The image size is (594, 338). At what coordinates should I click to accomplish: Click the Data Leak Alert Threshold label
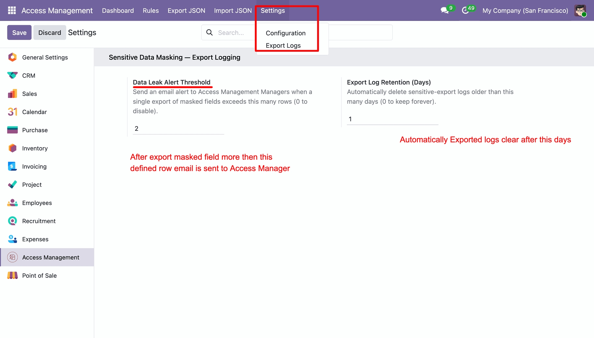(171, 82)
